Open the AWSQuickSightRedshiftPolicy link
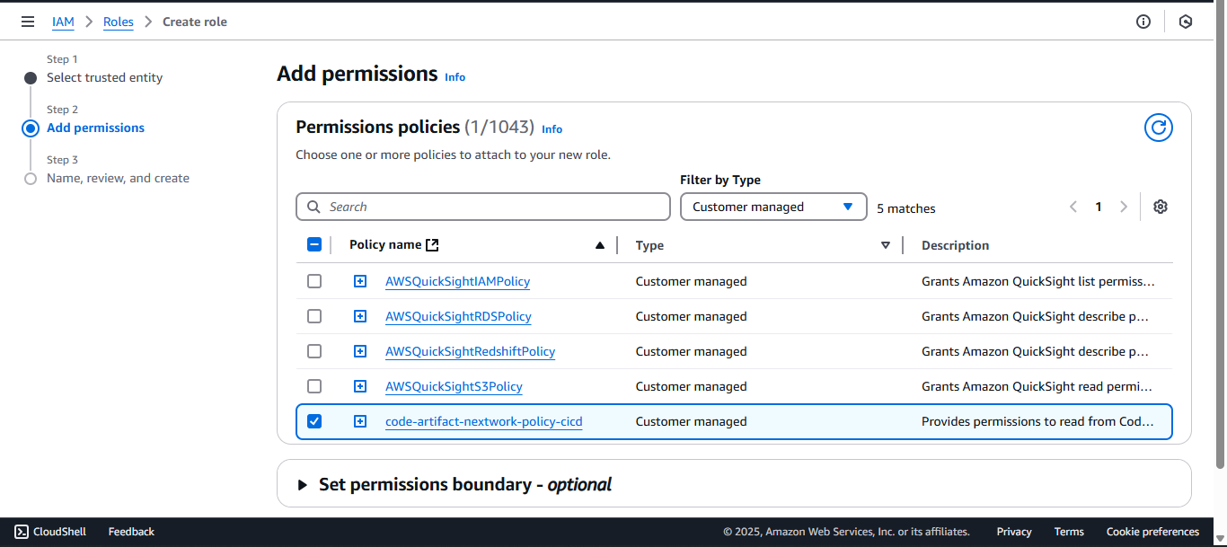The width and height of the screenshot is (1227, 547). tap(470, 351)
